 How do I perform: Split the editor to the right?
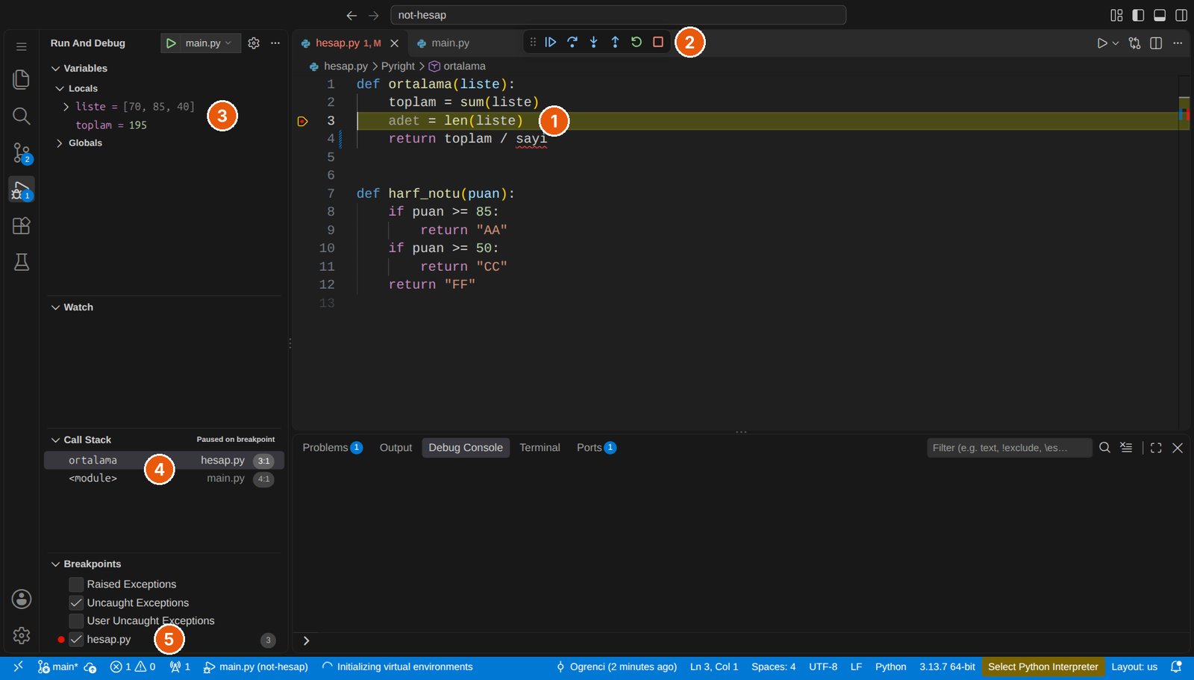click(x=1156, y=43)
